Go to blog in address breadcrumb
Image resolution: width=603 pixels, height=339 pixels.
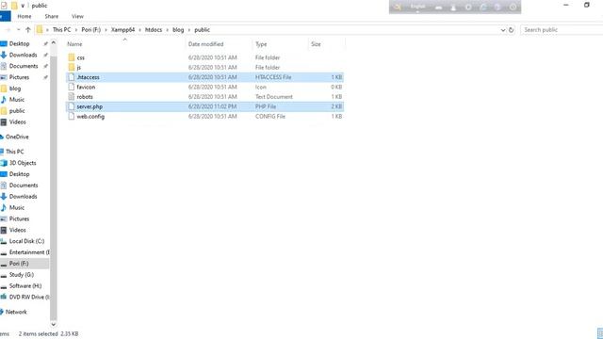pyautogui.click(x=178, y=29)
